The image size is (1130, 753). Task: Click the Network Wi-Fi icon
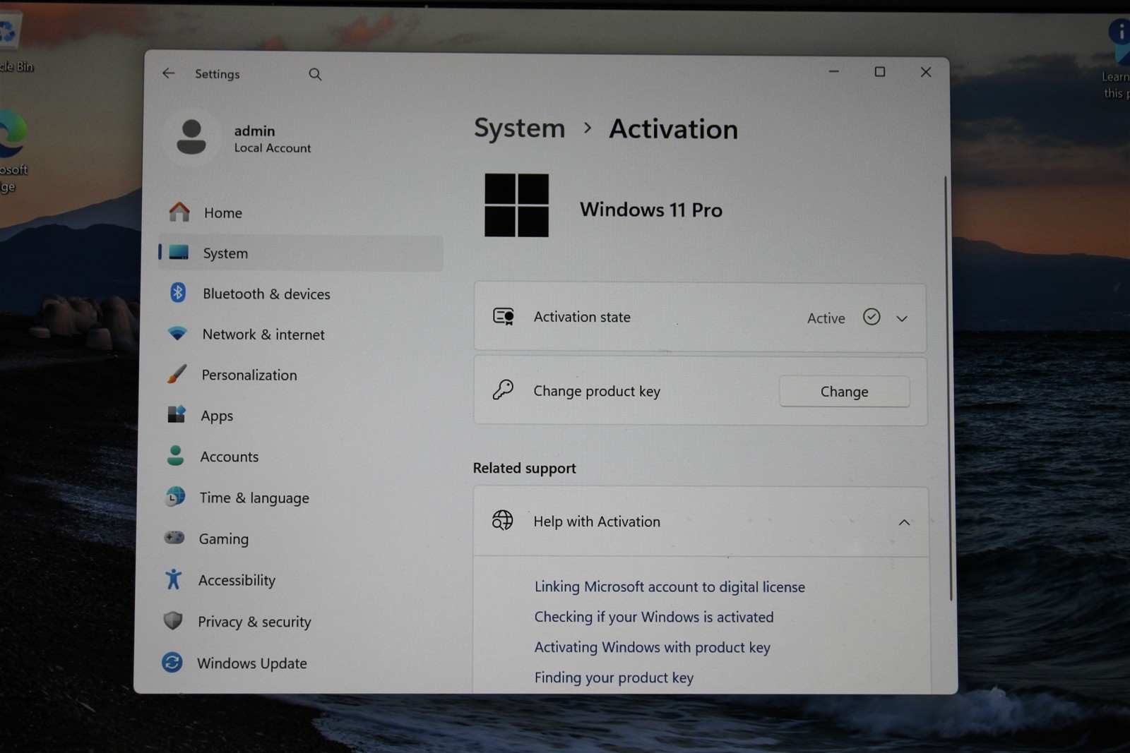tap(177, 333)
